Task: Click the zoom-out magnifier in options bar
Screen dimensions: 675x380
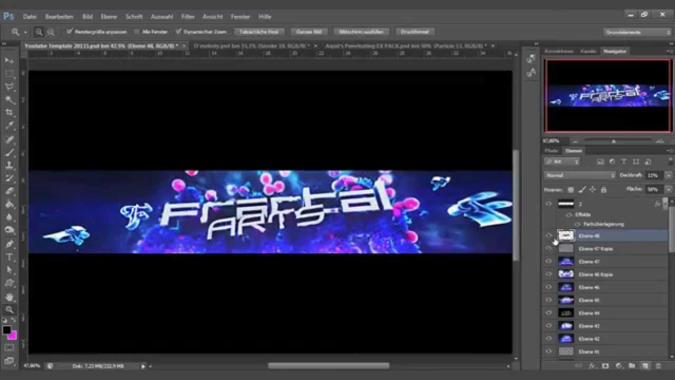Action: [51, 32]
